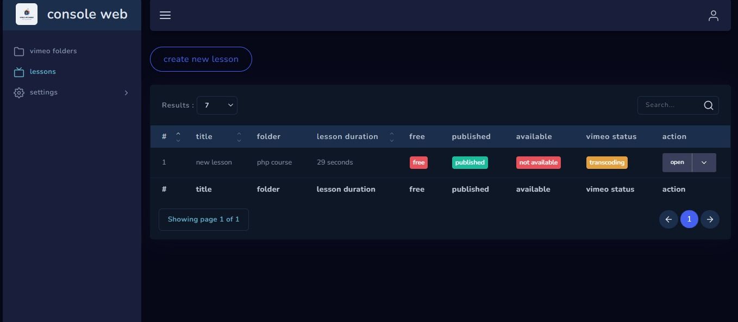Viewport: 738px width, 322px height.
Task: Go to previous page arrow
Action: click(x=668, y=219)
